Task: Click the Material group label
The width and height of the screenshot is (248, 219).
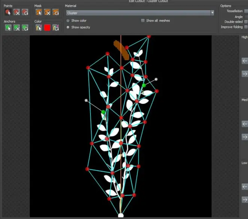Action: coord(71,6)
